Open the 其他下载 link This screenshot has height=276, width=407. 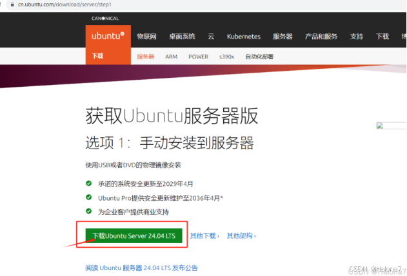click(204, 235)
